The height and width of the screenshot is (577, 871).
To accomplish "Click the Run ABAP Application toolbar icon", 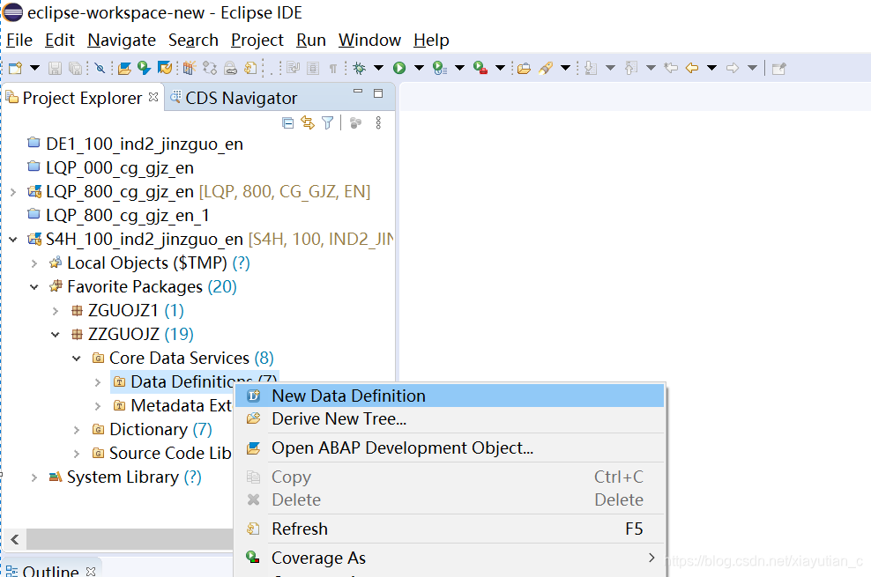I will click(145, 68).
